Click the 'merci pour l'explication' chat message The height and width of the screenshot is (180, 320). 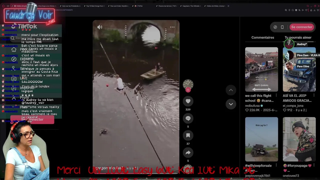point(40,35)
